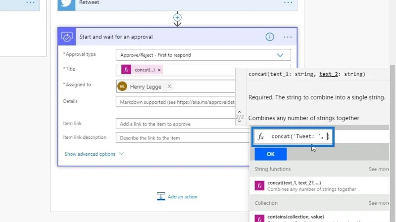Open the Approval type dropdown

(x=203, y=55)
